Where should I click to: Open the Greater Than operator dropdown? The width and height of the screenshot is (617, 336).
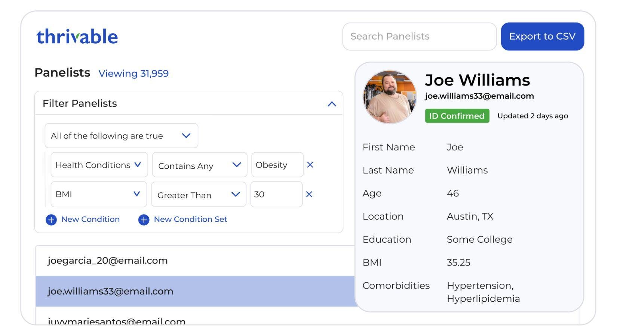point(198,195)
